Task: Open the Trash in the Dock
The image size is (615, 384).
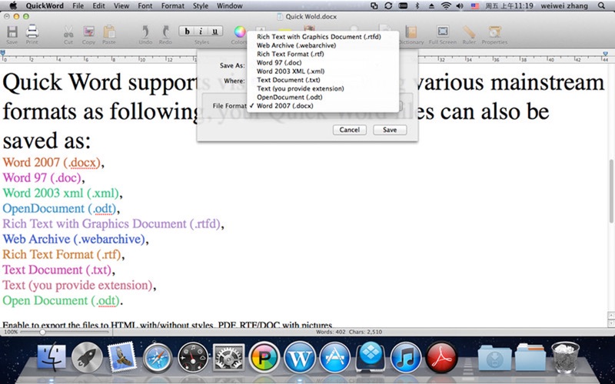Action: coord(565,357)
